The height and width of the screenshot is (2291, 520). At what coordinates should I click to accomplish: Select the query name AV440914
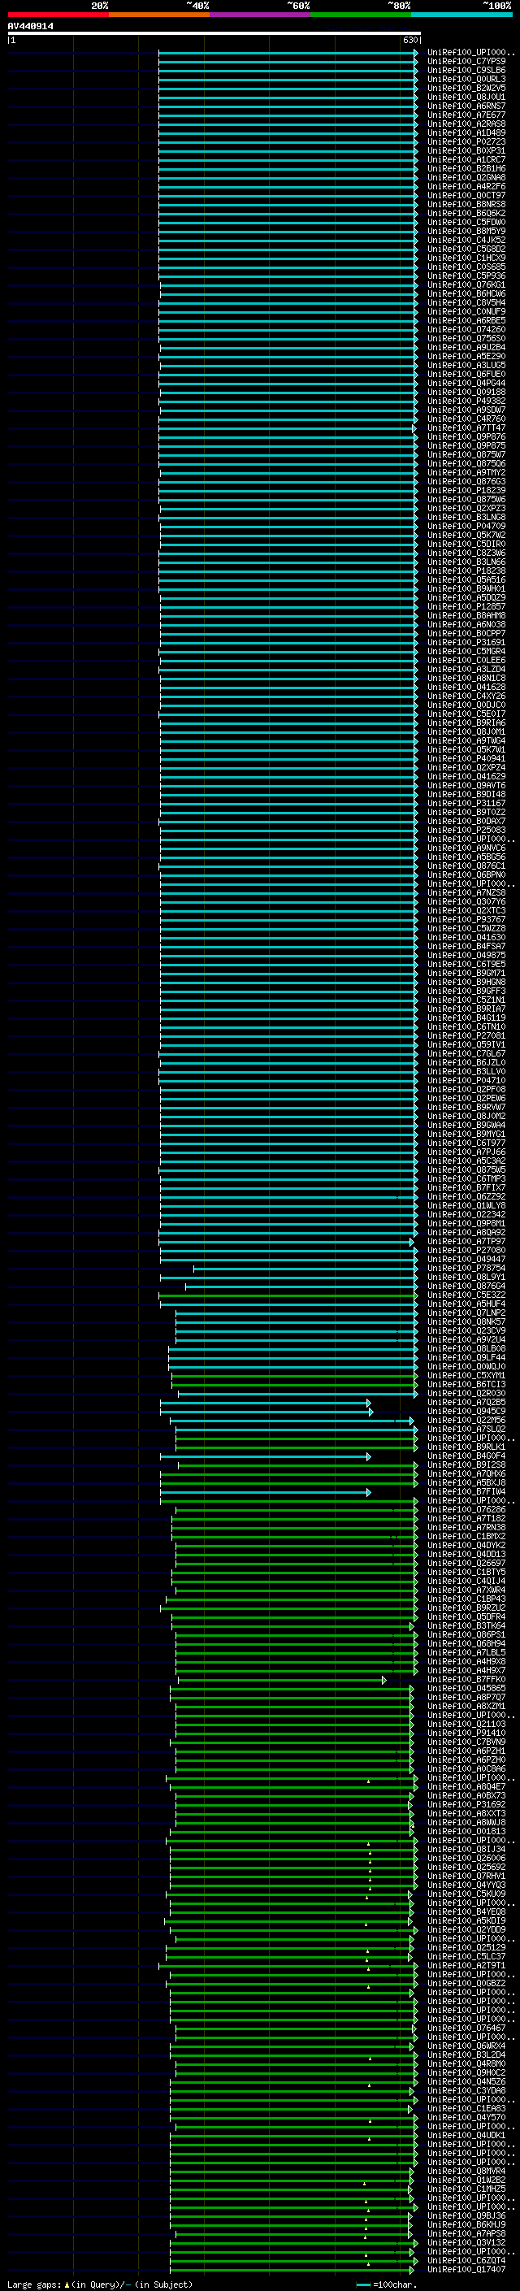pyautogui.click(x=30, y=27)
